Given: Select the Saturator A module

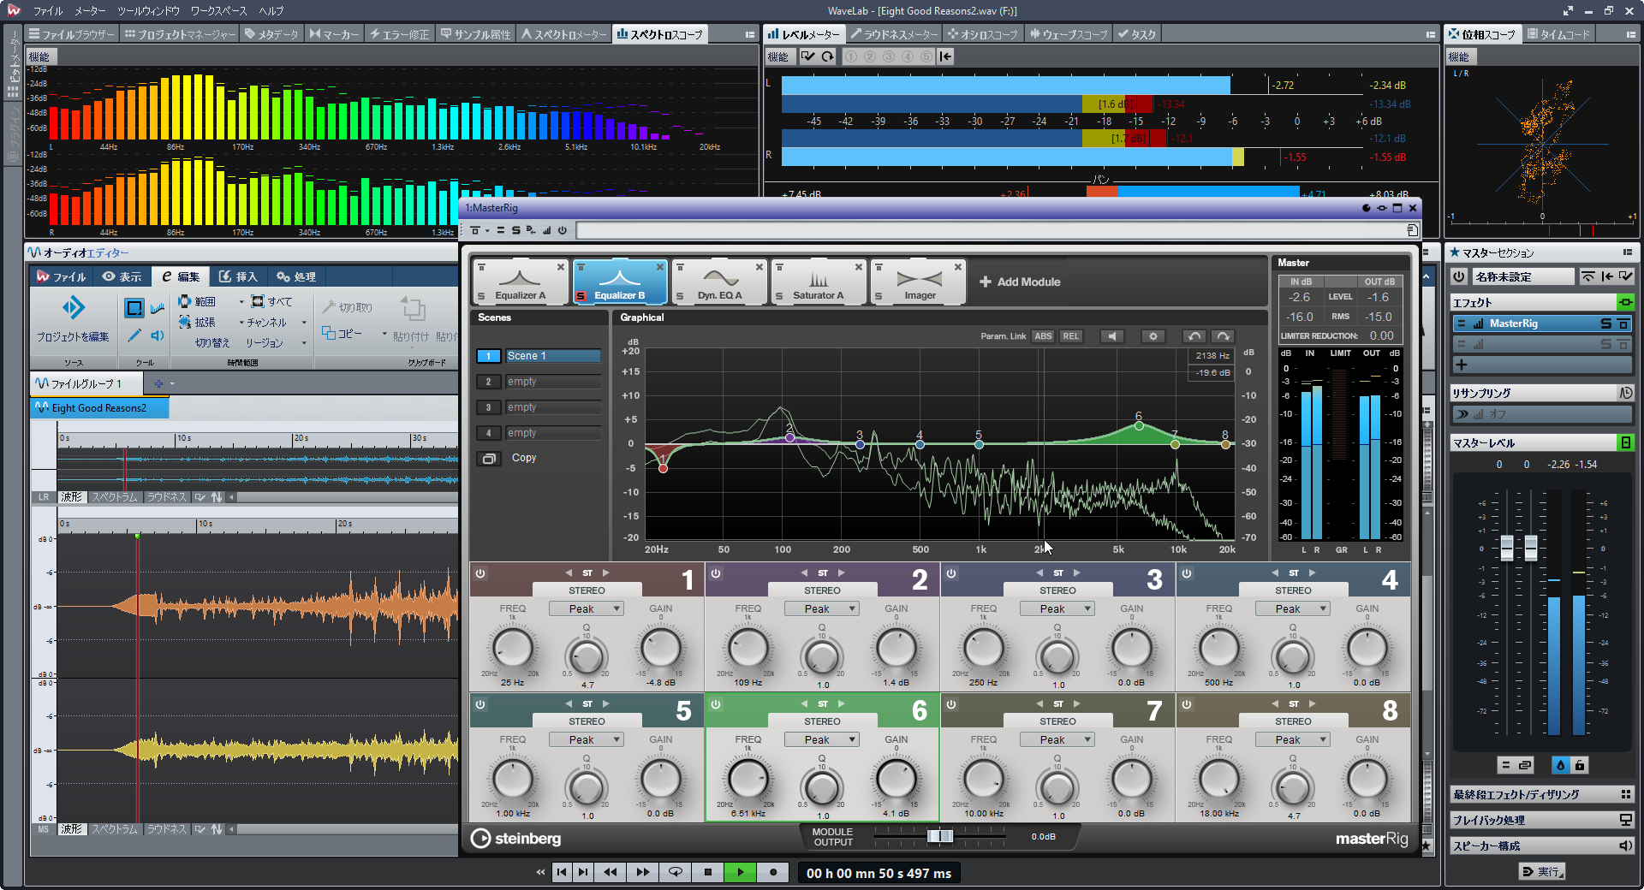Looking at the screenshot, I should [819, 282].
